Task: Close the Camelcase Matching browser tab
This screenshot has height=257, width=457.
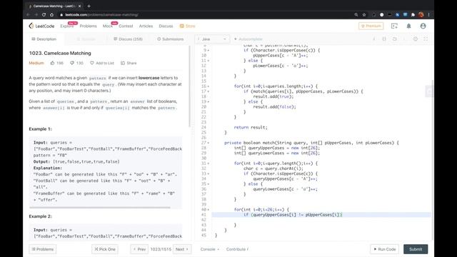Action: coord(79,6)
